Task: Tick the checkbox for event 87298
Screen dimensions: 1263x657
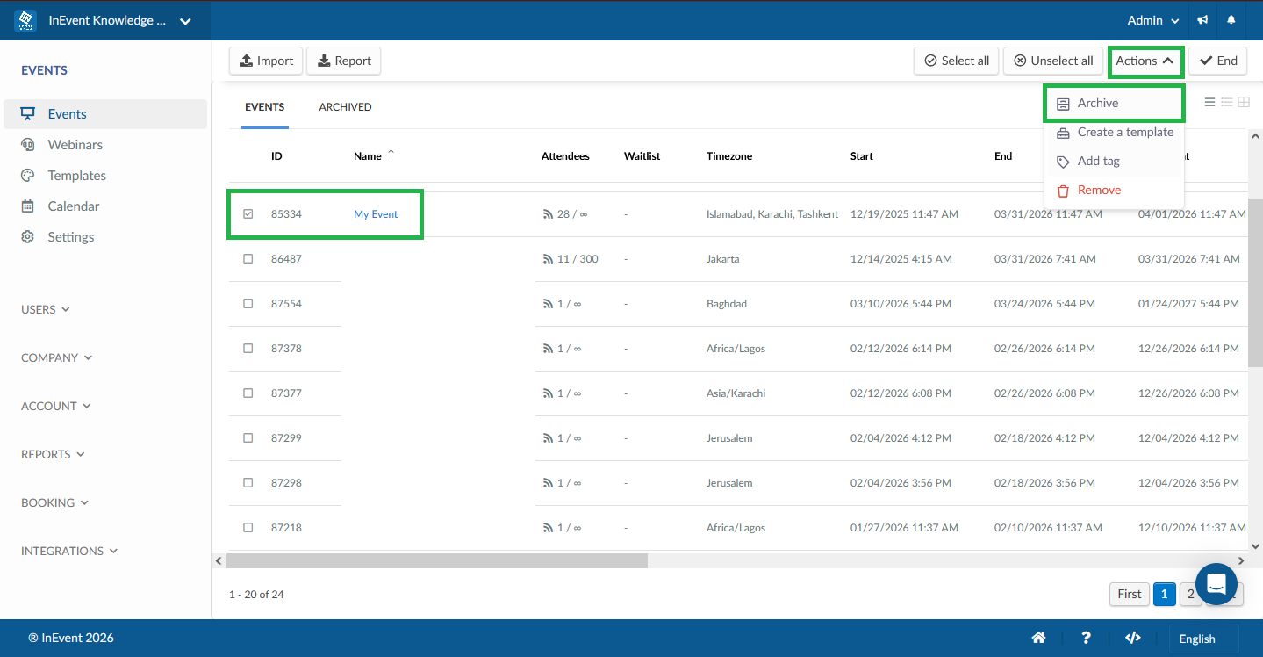Action: tap(248, 483)
